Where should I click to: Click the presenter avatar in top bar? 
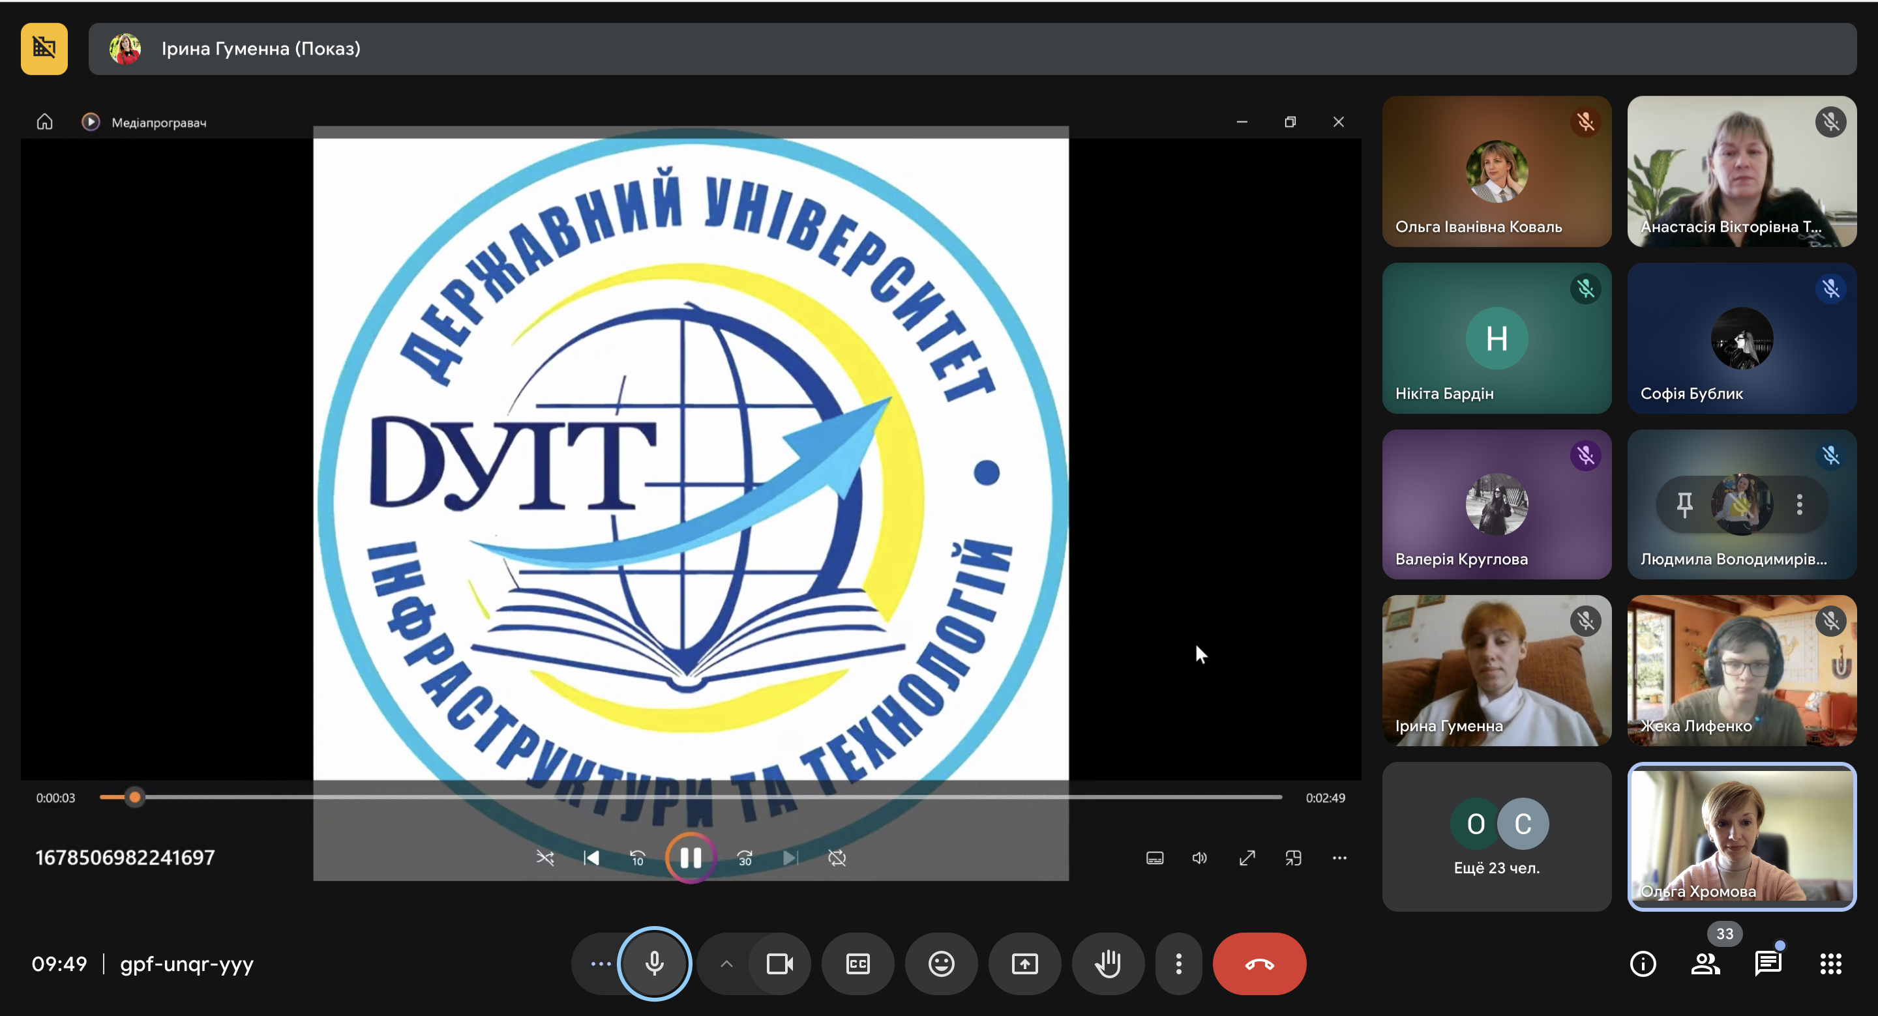click(x=125, y=49)
